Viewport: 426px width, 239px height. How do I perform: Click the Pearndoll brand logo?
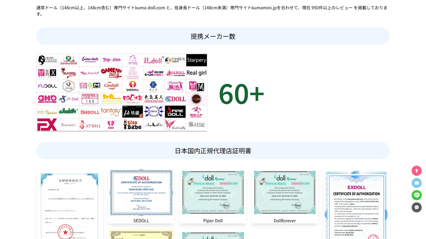pyautogui.click(x=69, y=125)
